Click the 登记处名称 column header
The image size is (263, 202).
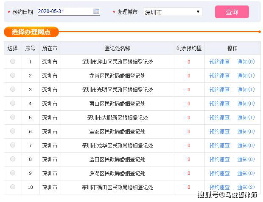coord(117,48)
